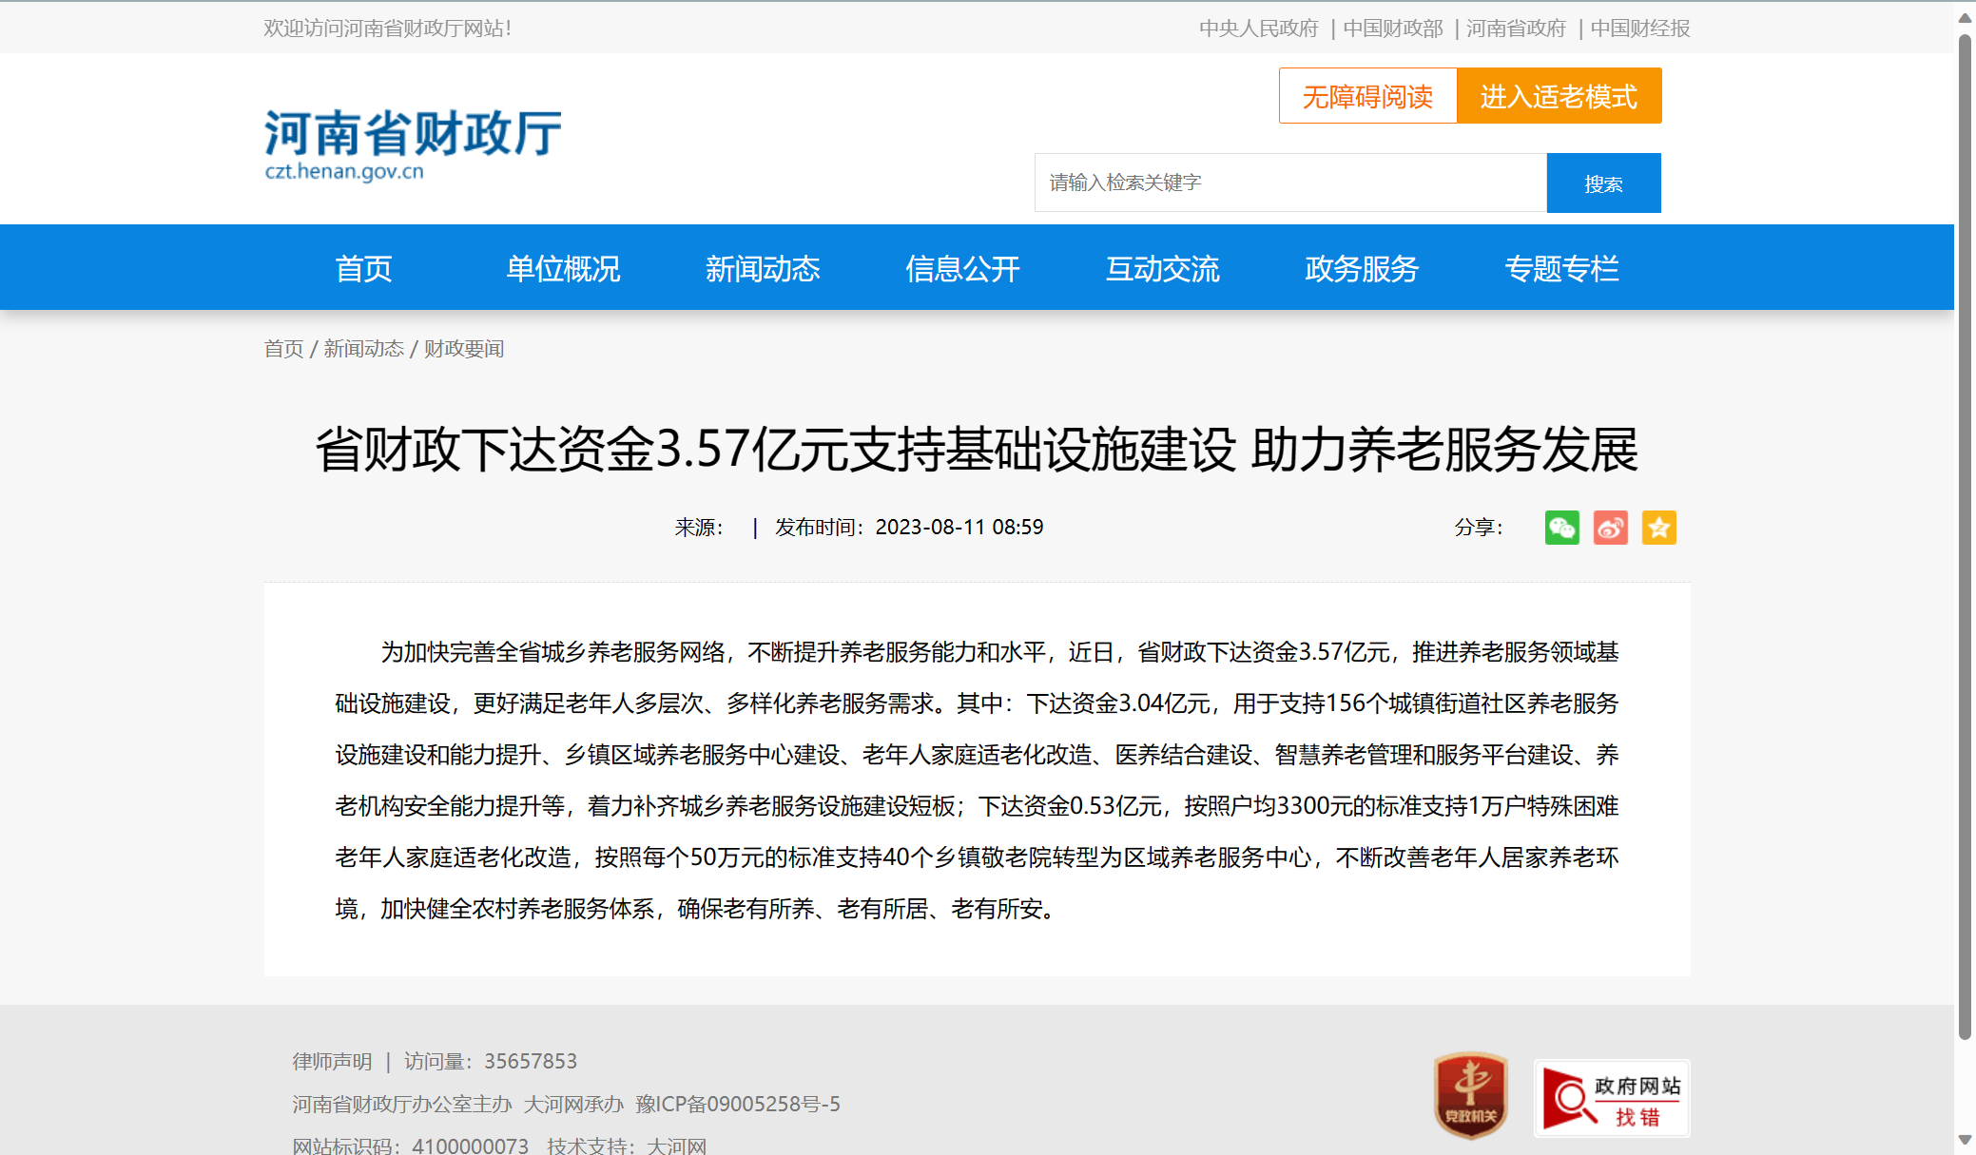Enter 适老模式 elderly-friendly mode
The image size is (1976, 1155).
pyautogui.click(x=1559, y=96)
